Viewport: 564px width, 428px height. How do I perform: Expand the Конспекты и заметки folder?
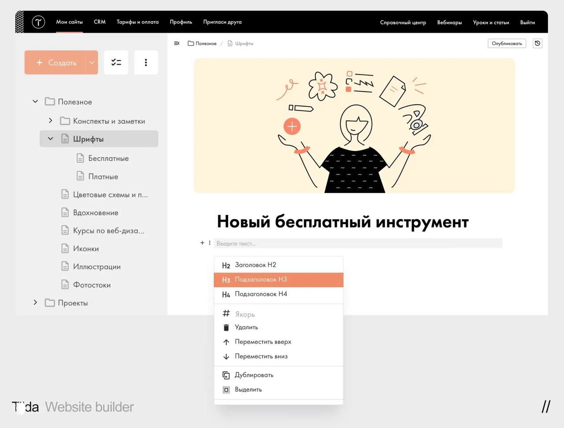point(50,120)
